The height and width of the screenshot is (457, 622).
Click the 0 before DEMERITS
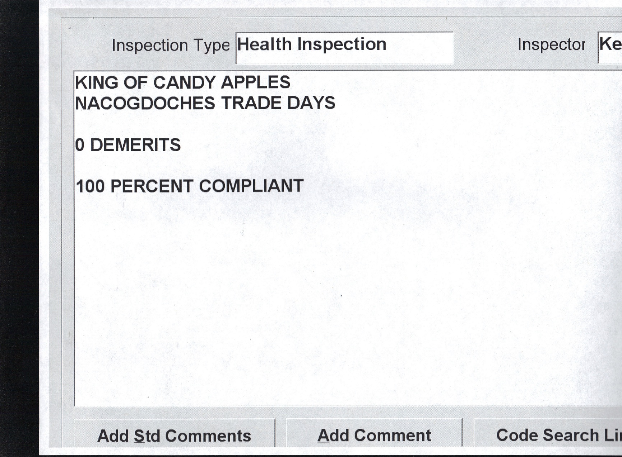pyautogui.click(x=80, y=145)
